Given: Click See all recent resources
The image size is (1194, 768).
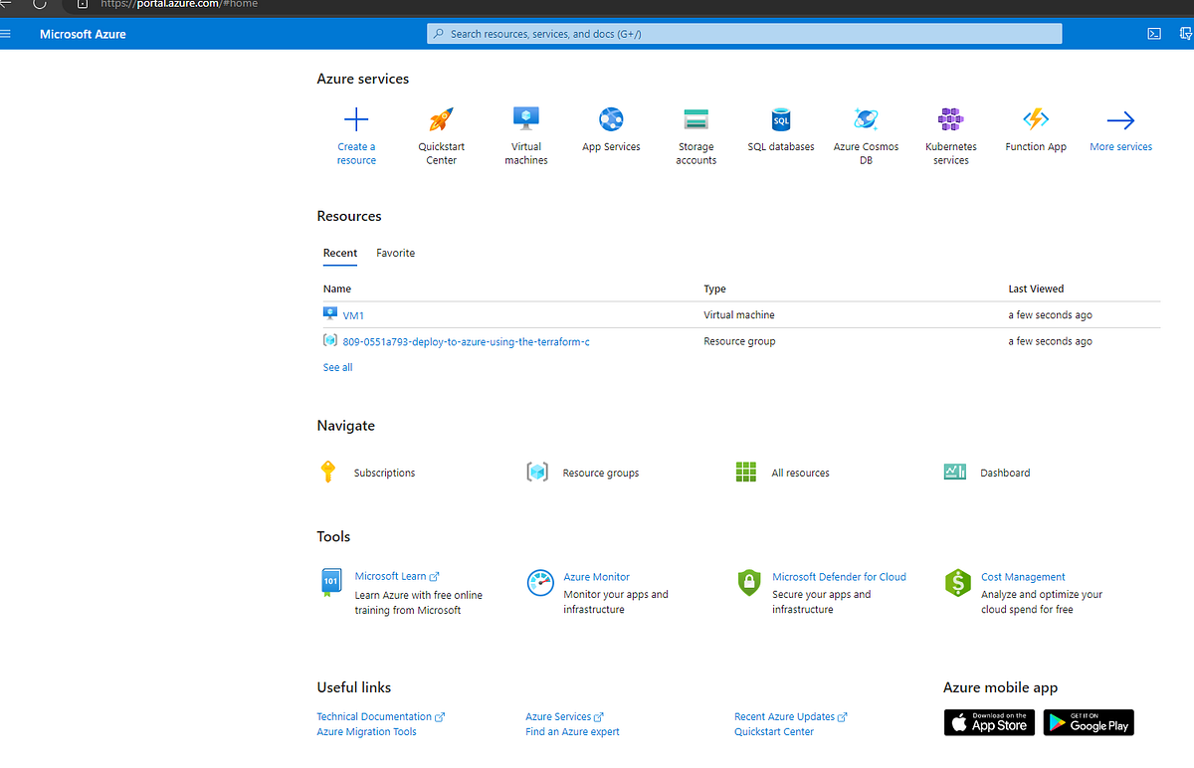Looking at the screenshot, I should coord(336,366).
